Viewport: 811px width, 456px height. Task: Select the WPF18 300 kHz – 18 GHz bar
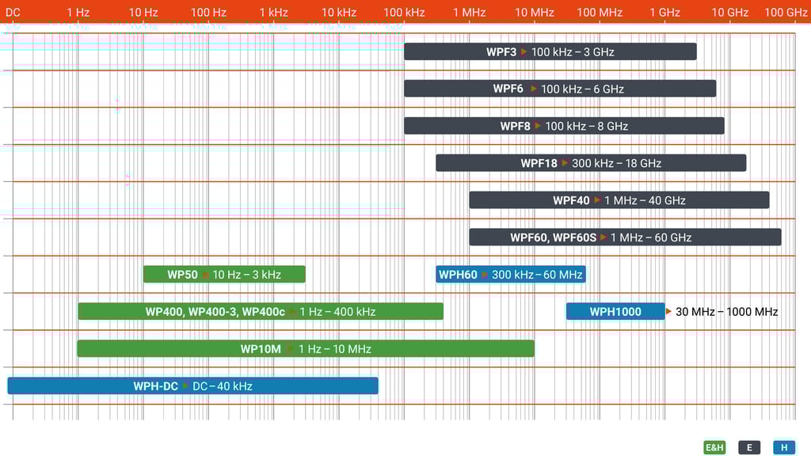[x=591, y=163]
